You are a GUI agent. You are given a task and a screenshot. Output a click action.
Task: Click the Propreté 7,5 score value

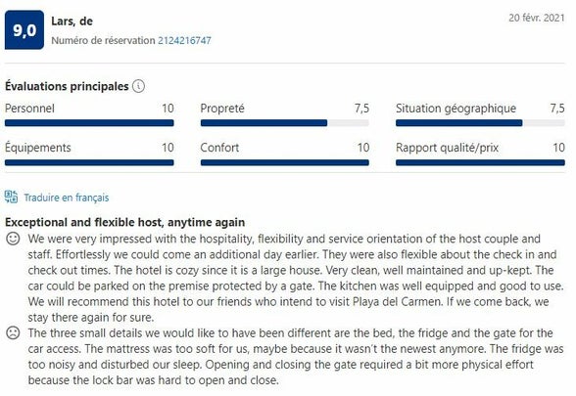(361, 109)
